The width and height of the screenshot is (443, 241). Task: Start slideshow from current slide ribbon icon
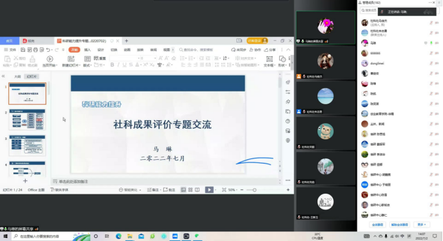pyautogui.click(x=50, y=59)
